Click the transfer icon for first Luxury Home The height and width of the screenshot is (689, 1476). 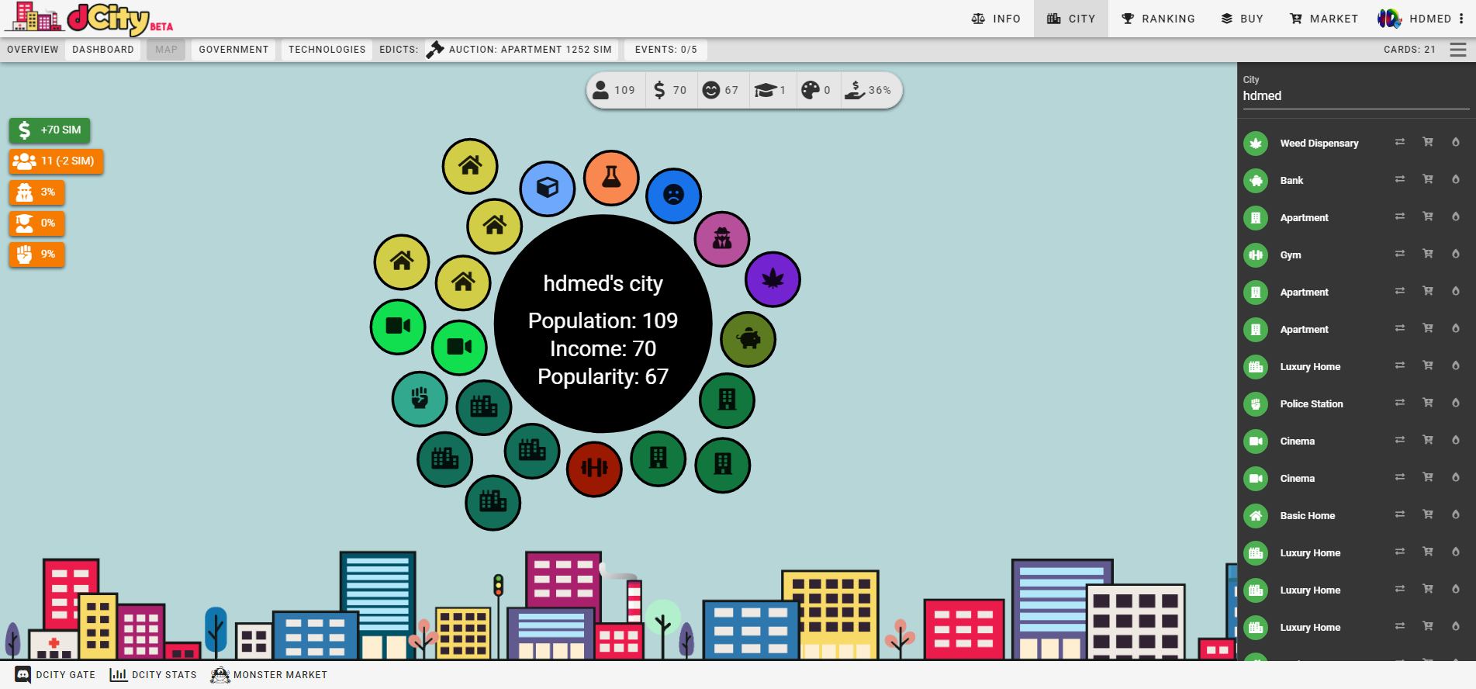(1400, 365)
